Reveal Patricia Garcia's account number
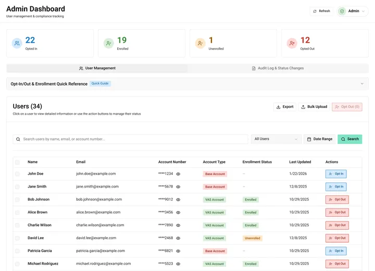Screen dimensions: 375x271 (x=178, y=251)
